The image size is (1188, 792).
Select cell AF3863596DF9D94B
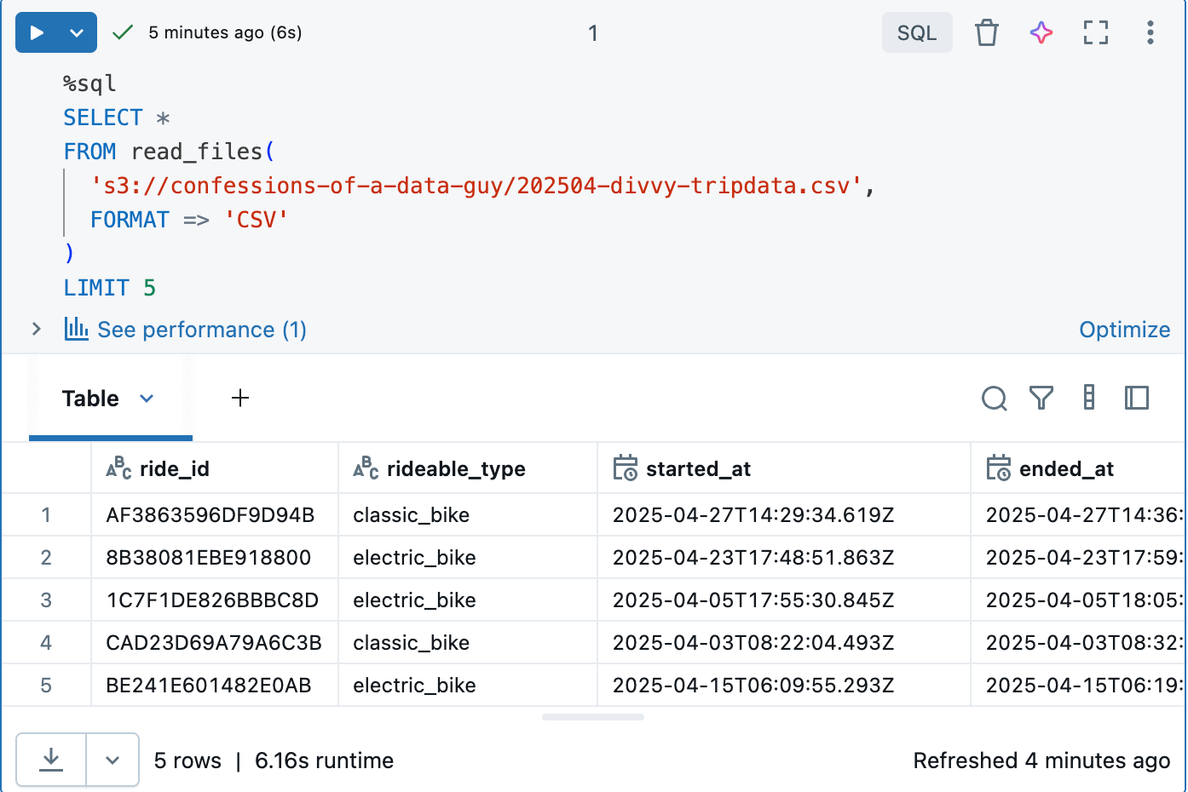tap(215, 514)
